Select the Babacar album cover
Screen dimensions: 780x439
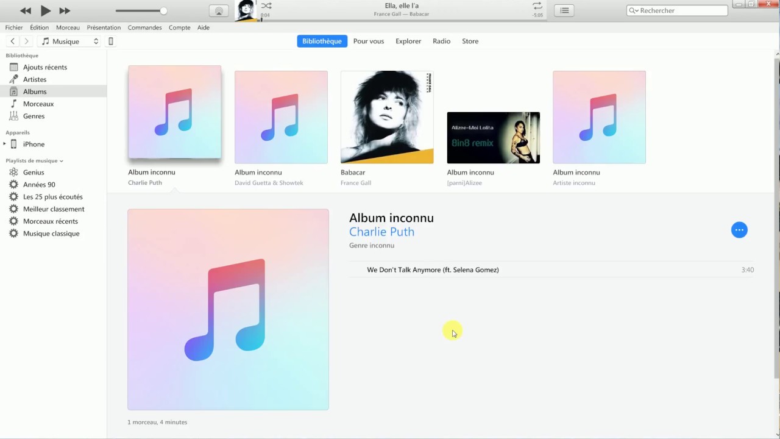[x=387, y=117]
